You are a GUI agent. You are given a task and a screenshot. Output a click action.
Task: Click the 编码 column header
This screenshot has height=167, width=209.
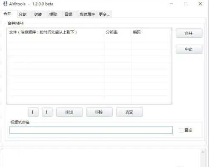click(x=151, y=32)
